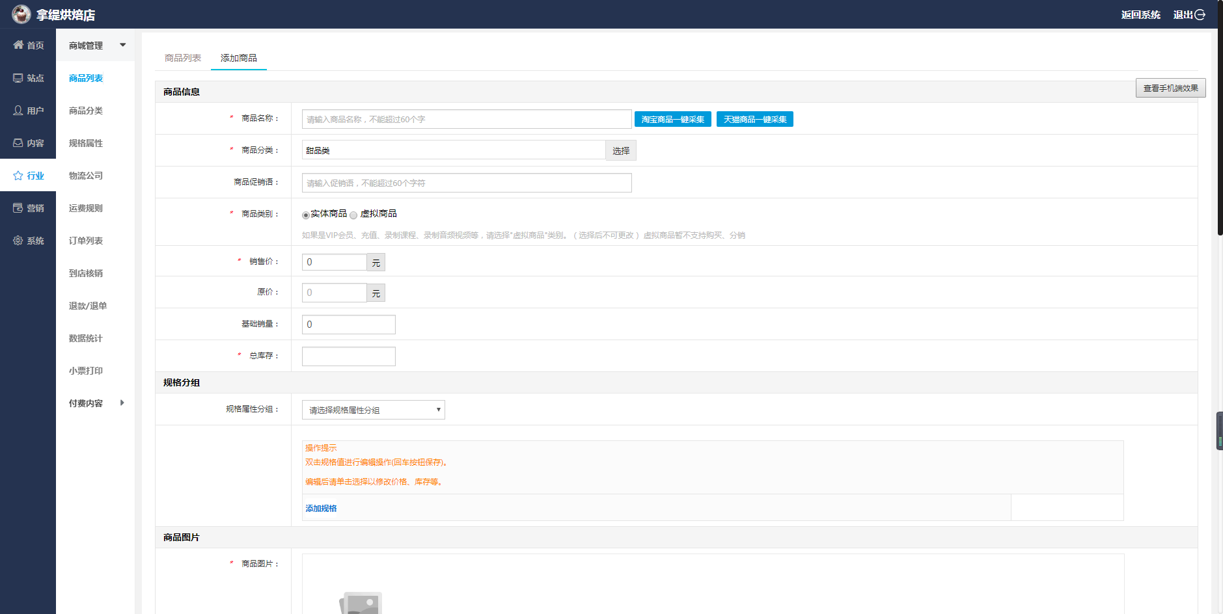Select the 站点 monitor icon

point(18,77)
